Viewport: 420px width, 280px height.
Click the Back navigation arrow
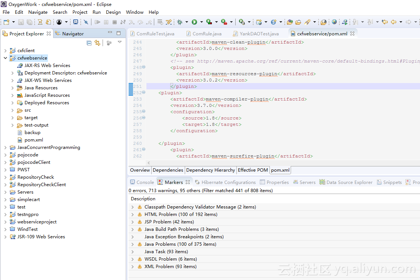tap(394, 22)
